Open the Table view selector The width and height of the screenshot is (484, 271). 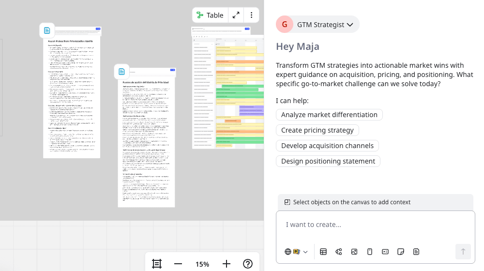pyautogui.click(x=210, y=15)
